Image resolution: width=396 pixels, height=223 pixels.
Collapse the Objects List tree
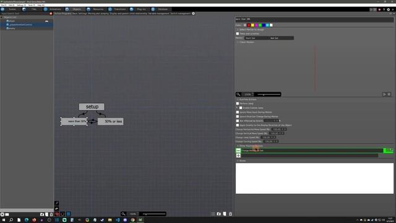[1, 17]
